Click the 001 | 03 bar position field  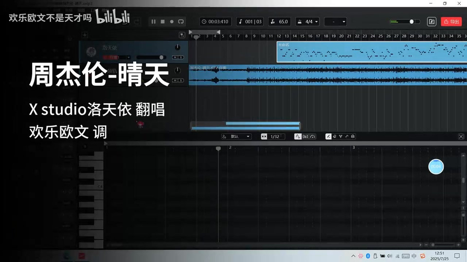click(250, 22)
